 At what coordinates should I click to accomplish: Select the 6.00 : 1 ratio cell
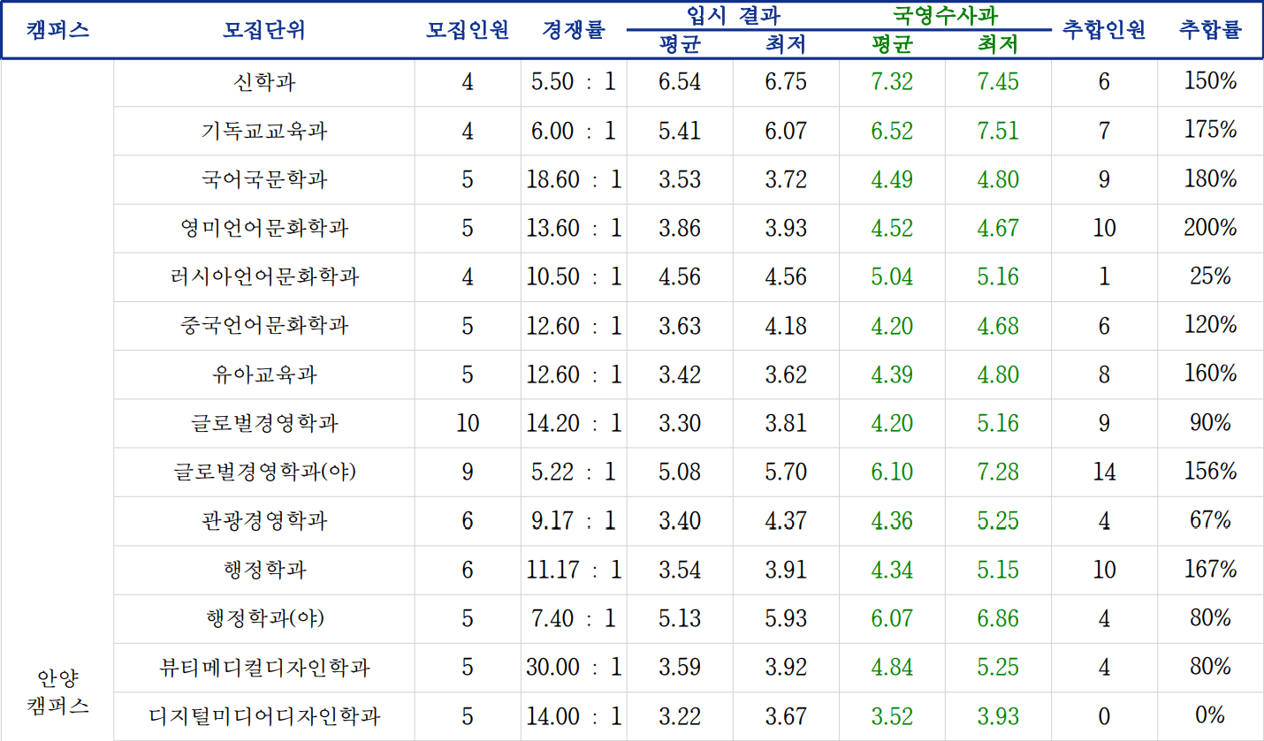(x=574, y=131)
